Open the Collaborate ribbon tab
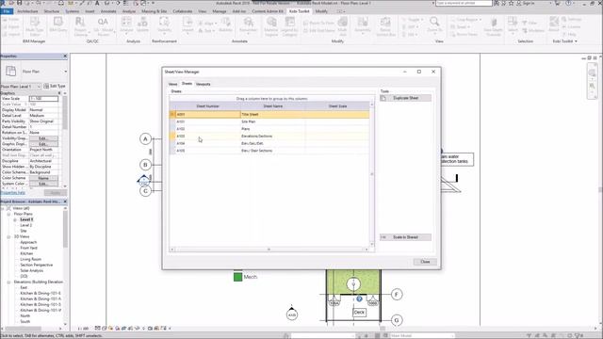The height and width of the screenshot is (339, 603). click(x=182, y=11)
